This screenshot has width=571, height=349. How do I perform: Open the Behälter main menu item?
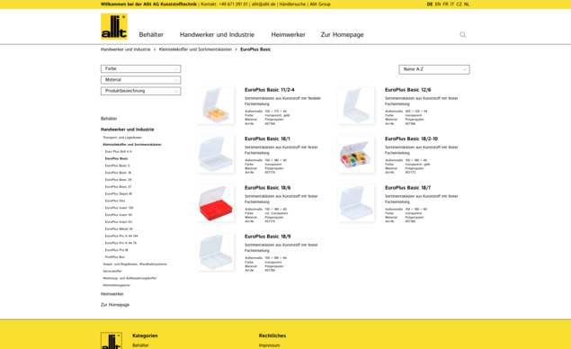coord(151,34)
